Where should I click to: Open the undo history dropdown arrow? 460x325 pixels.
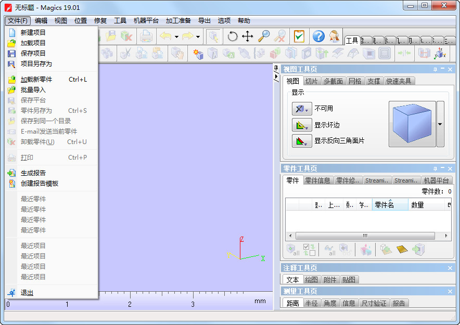click(x=176, y=36)
